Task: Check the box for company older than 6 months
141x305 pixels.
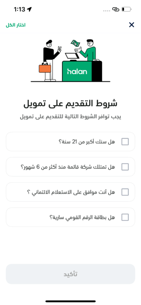Action: [125, 167]
